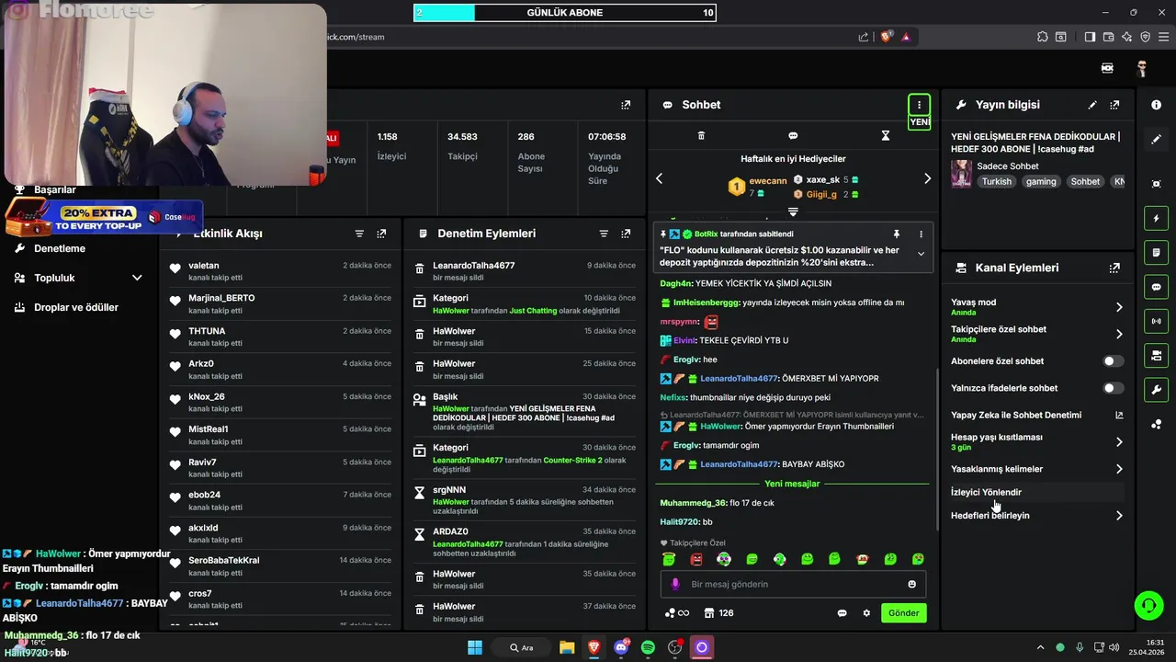The image size is (1176, 662).
Task: Open the Sohbet panel three-dot options menu
Action: (x=919, y=105)
